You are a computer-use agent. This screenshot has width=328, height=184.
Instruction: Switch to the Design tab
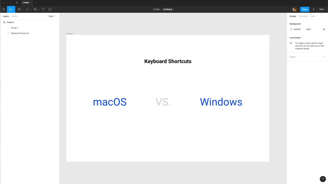(293, 16)
